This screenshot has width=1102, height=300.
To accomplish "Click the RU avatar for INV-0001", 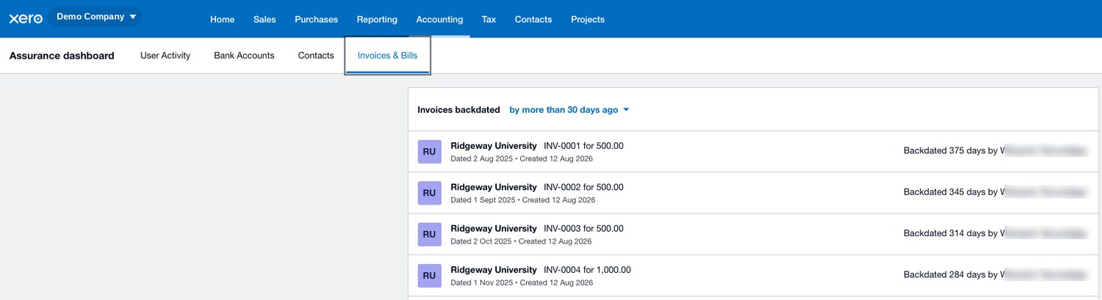I will click(429, 152).
